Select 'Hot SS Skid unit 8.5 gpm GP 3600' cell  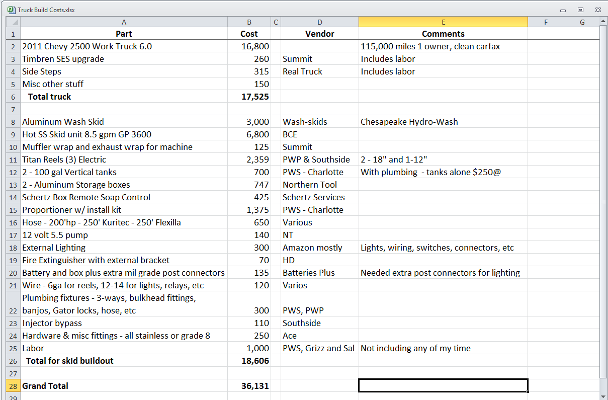(124, 134)
